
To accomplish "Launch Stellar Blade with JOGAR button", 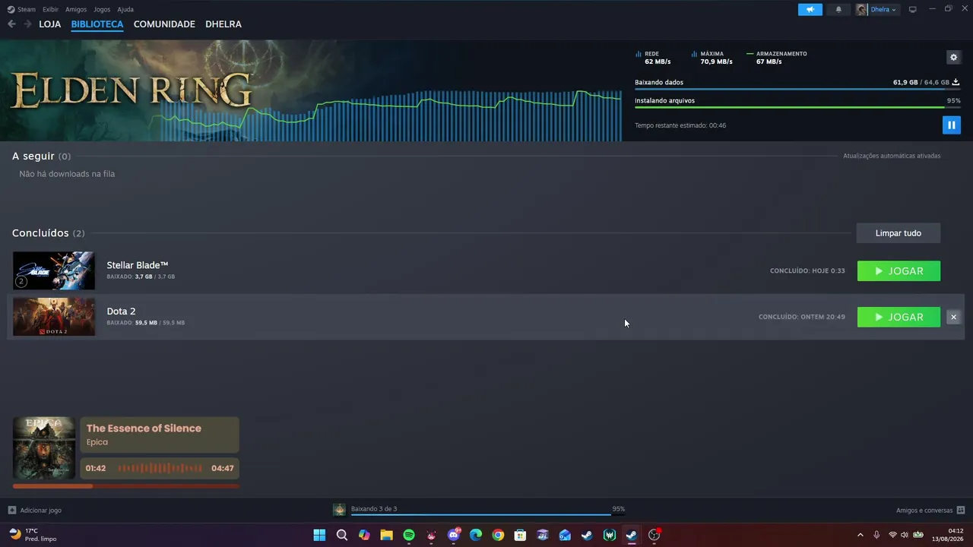I will tap(899, 271).
